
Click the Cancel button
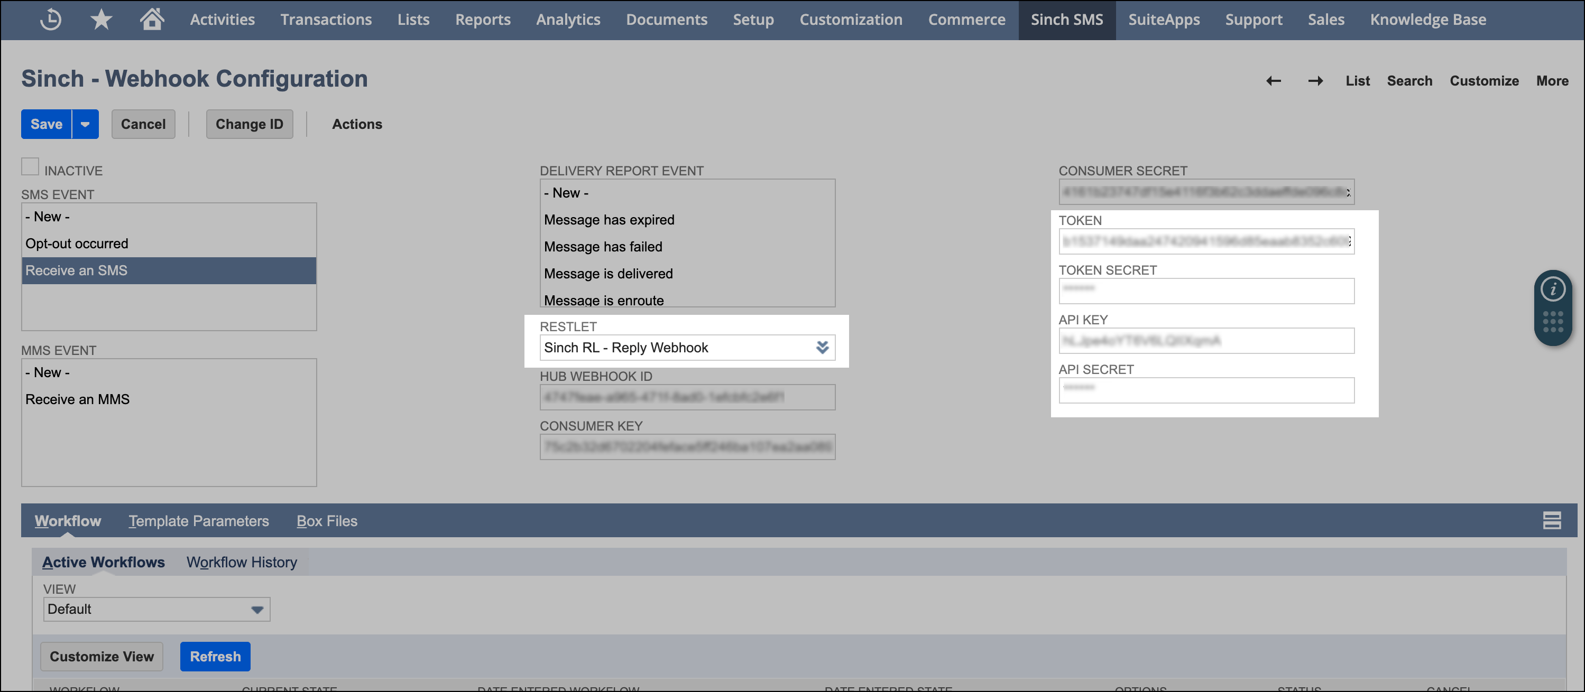143,124
